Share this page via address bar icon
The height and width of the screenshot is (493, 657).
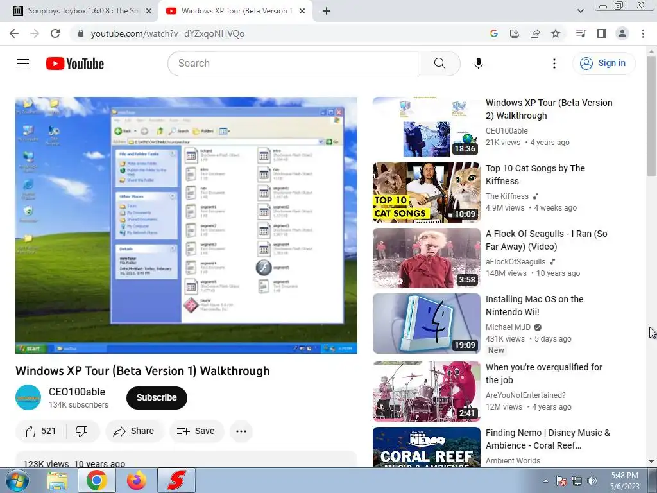pyautogui.click(x=534, y=33)
